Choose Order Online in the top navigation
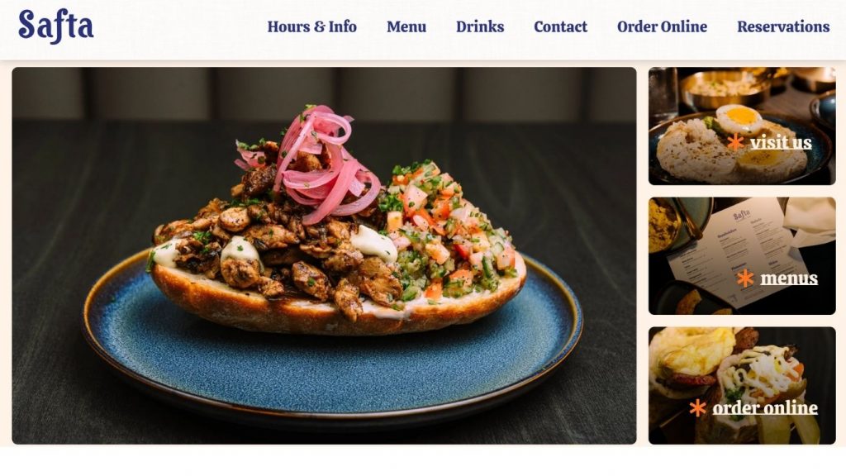Viewport: 846px width, 476px height. click(x=662, y=26)
